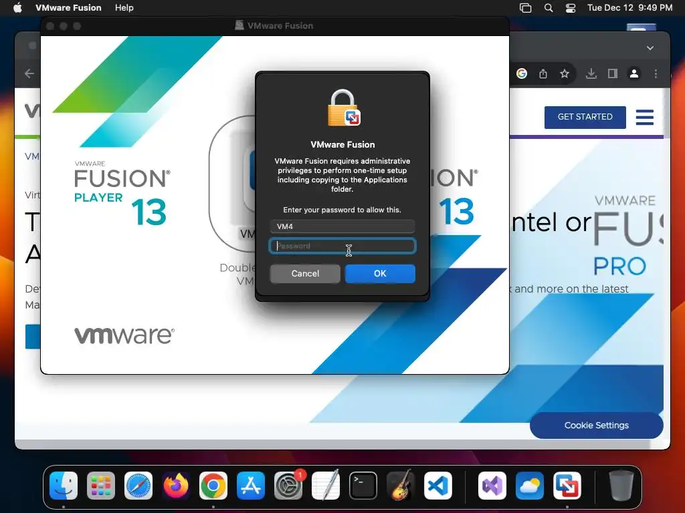Launch GarageBand from the Dock
This screenshot has width=685, height=513.
click(401, 485)
